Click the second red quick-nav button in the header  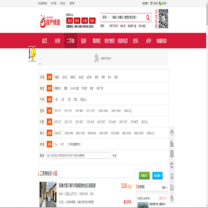pos(77,21)
